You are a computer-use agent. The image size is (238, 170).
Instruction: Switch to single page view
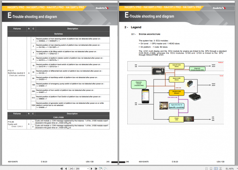click(x=206, y=169)
